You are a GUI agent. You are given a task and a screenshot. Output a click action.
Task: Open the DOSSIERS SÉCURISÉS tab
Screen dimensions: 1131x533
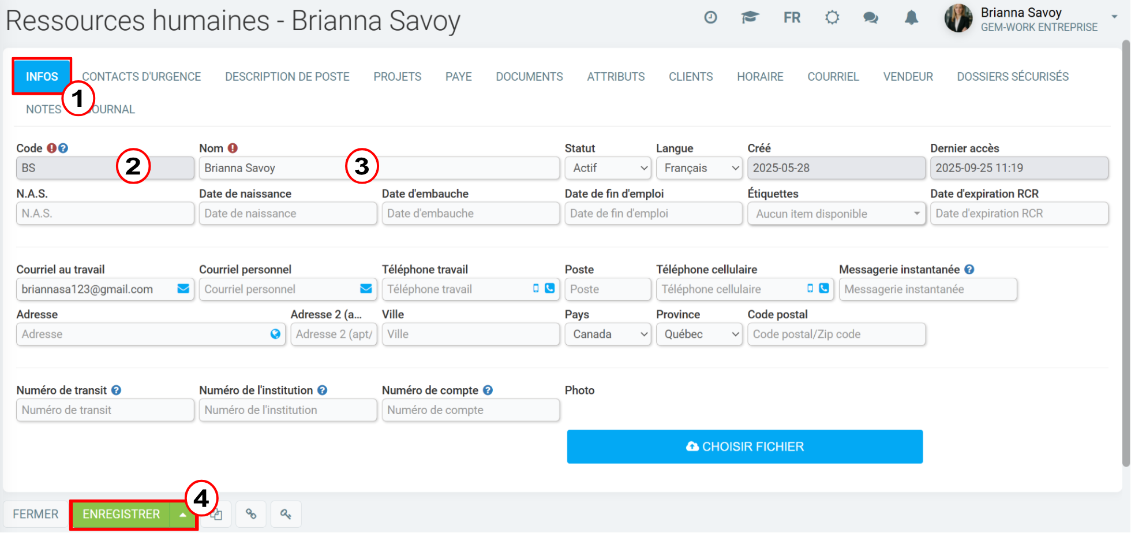[x=1013, y=77]
